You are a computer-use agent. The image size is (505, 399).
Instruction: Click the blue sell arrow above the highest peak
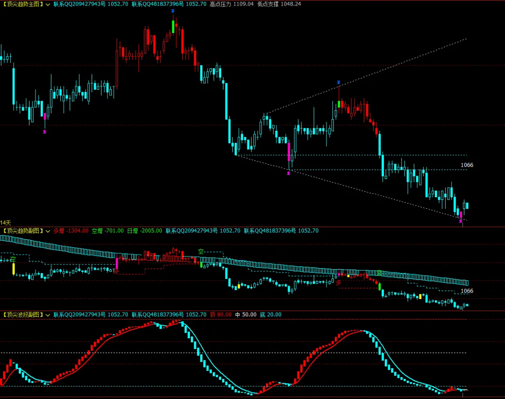click(173, 11)
